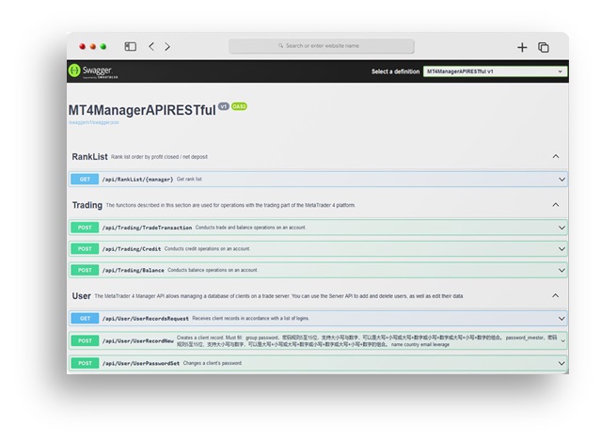601x441 pixels.
Task: Click path /api/User/UserPasswordSet
Action: [141, 363]
